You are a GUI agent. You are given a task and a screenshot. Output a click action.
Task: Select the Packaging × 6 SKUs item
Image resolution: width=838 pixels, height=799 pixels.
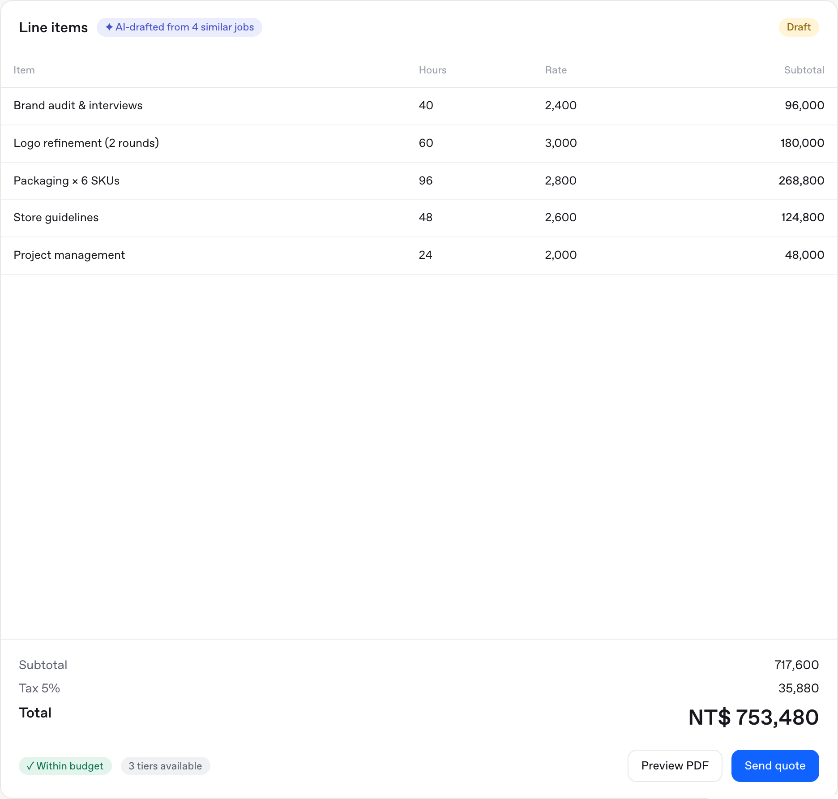click(67, 181)
